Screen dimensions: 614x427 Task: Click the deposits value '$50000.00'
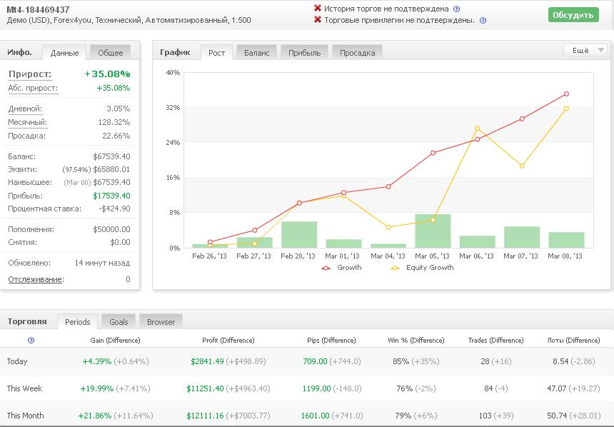click(111, 229)
